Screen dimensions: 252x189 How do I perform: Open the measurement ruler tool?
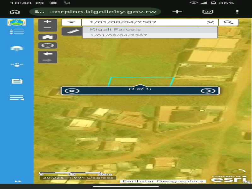(72, 31)
